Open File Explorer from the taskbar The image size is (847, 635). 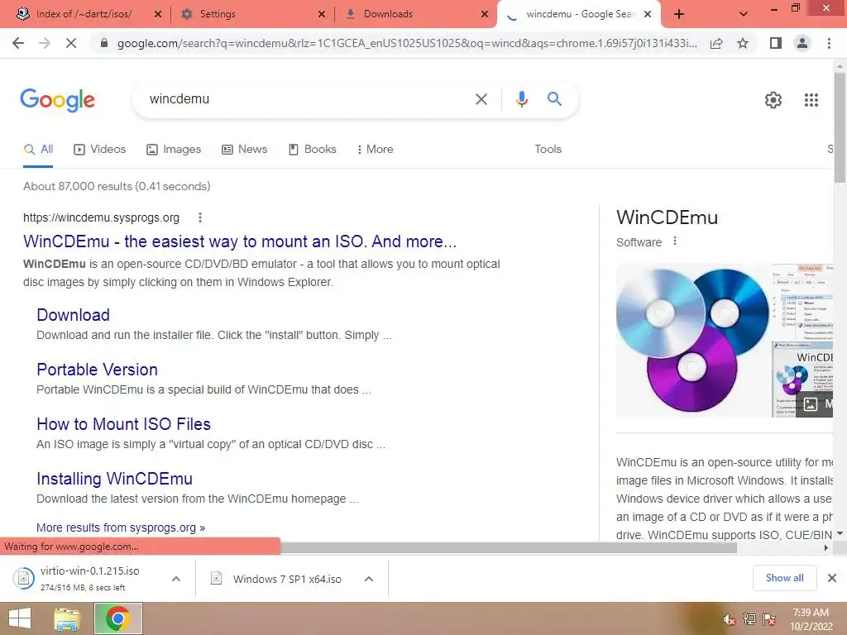(x=66, y=618)
